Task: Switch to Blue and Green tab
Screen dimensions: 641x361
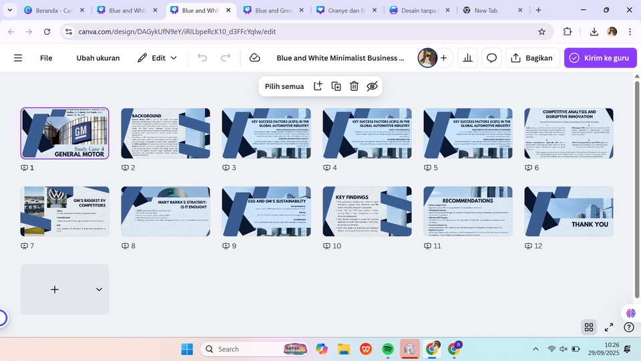Action: (274, 10)
